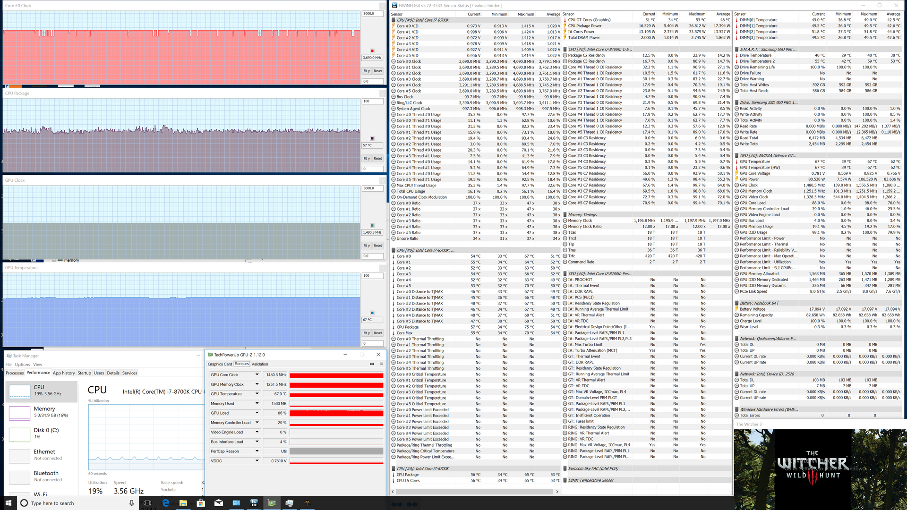Expand the GPU Core Clock sensor dropdown

(257, 375)
